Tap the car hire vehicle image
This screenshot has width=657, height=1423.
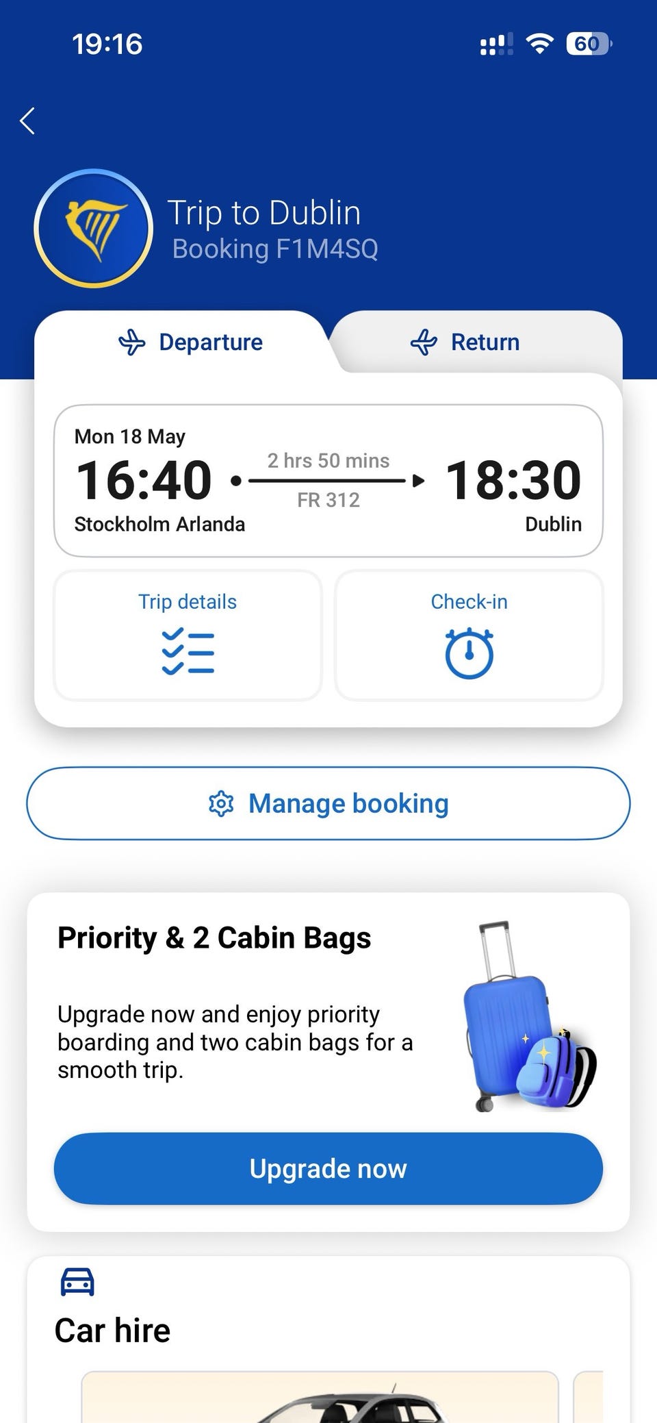point(320,1400)
